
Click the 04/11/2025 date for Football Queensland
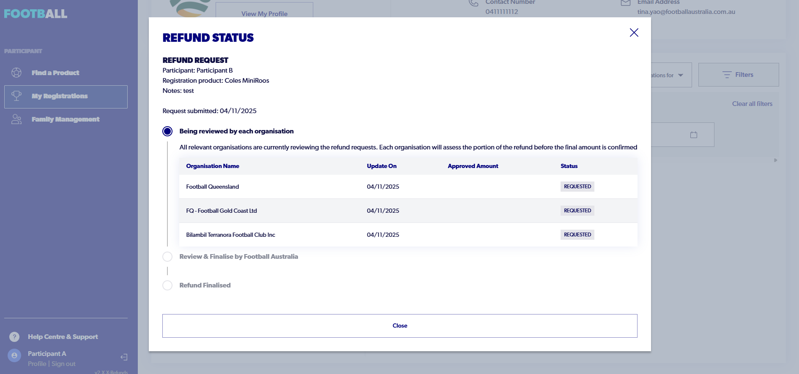pos(383,187)
